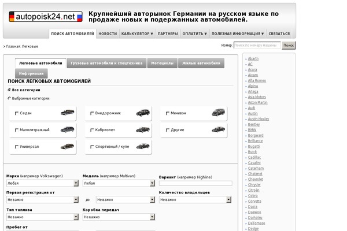
Task: Click the sedan car image
Action: (68, 113)
